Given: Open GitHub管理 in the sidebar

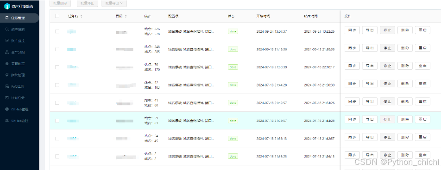Looking at the screenshot, I should [x=19, y=109].
